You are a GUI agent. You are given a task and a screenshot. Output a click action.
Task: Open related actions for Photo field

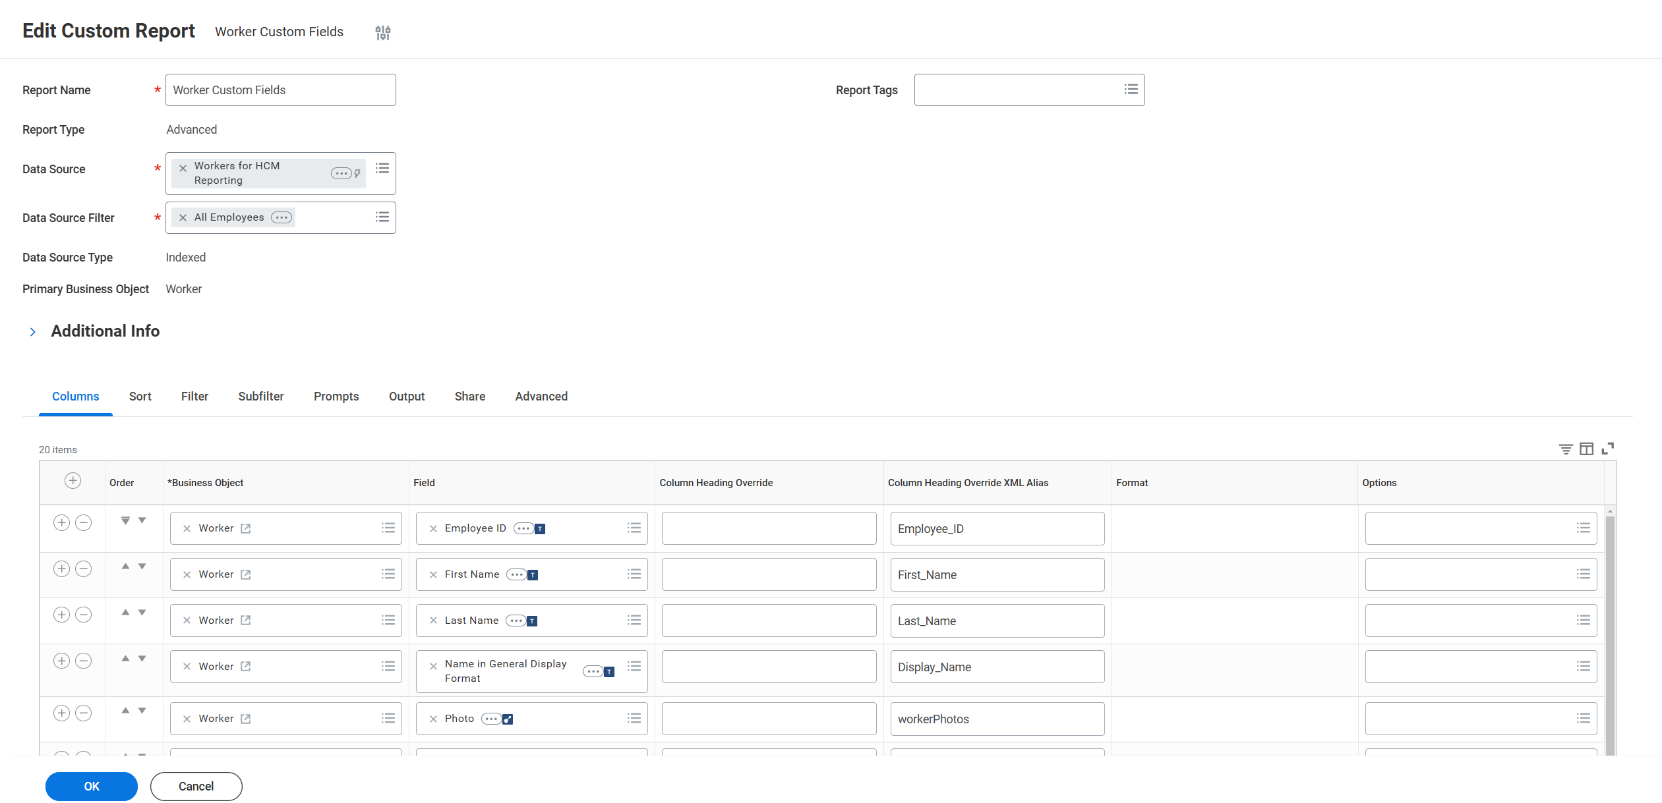[x=490, y=719]
